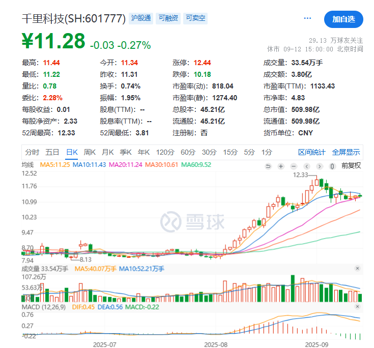Select the 月K chart tab

coord(107,152)
